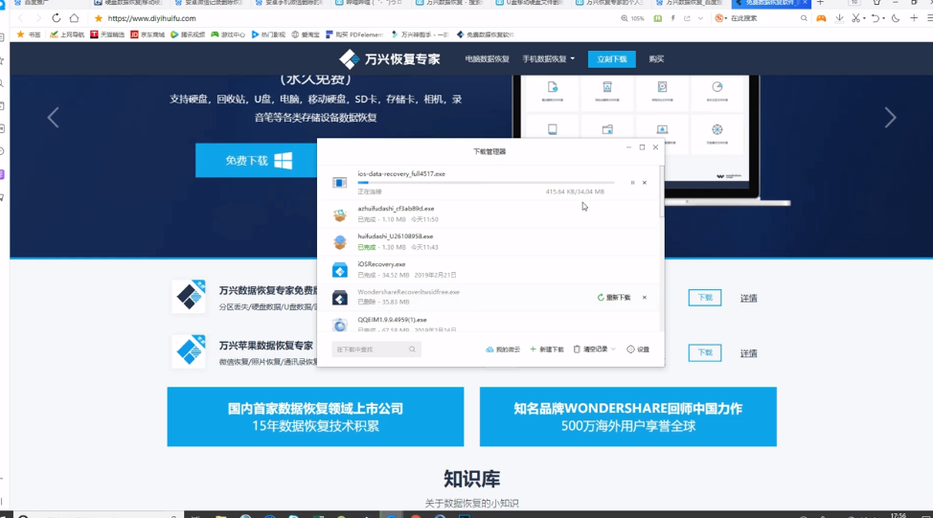Click the undo closed-tab arrow icon
This screenshot has height=518, width=933.
pyautogui.click(x=876, y=18)
